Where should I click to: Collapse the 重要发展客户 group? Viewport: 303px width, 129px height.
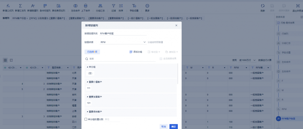coord(87,97)
